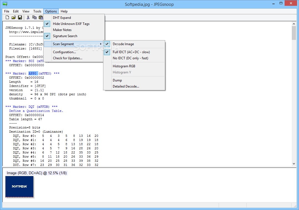Screen dimensions: 299x210
Task: Open the File menu
Action: tap(7, 11)
